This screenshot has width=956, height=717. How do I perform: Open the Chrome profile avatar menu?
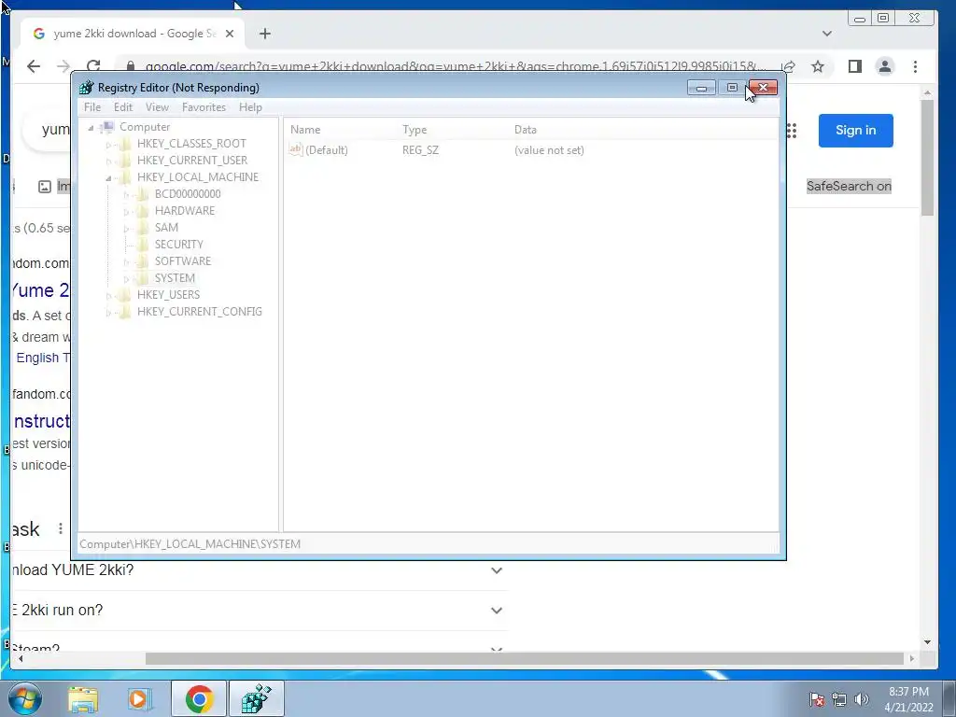tap(885, 66)
